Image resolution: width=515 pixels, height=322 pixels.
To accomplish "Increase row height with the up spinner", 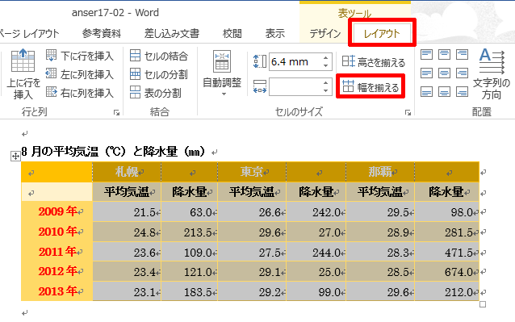I will point(325,58).
